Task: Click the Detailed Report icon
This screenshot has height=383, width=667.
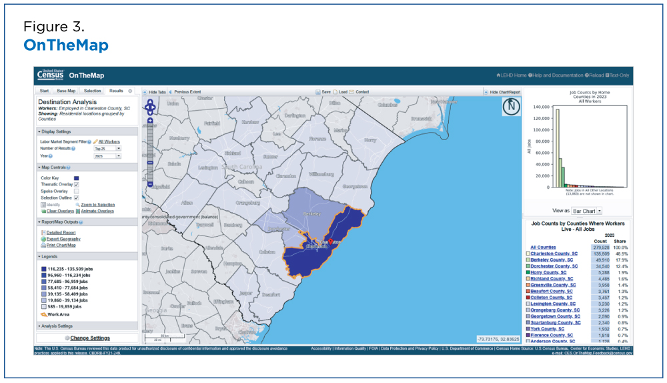Action: coord(43,233)
